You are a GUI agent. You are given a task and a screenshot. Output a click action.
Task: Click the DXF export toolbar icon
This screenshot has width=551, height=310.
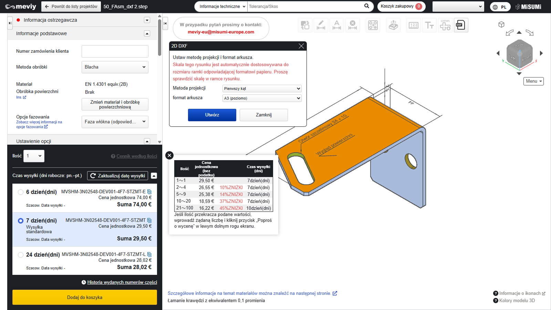tap(461, 25)
